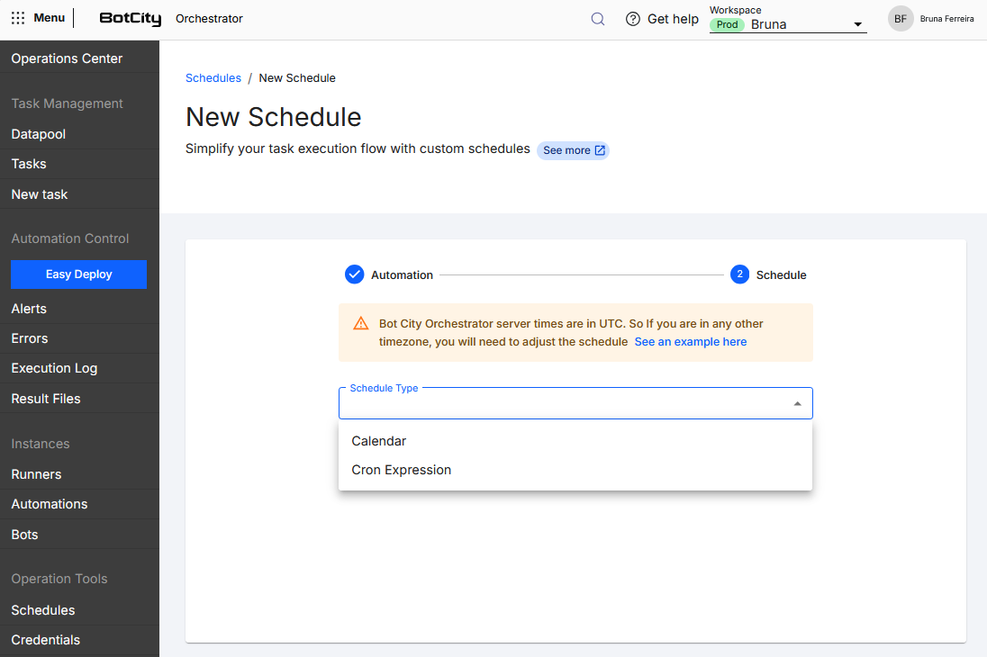Collapse the Schedule Type dropdown arrow

[798, 403]
